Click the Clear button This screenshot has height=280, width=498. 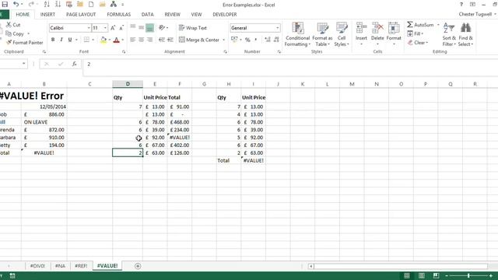[418, 43]
